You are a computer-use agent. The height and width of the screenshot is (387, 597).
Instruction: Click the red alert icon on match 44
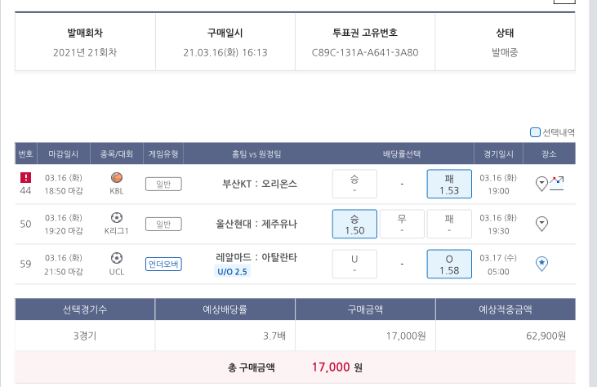25,177
